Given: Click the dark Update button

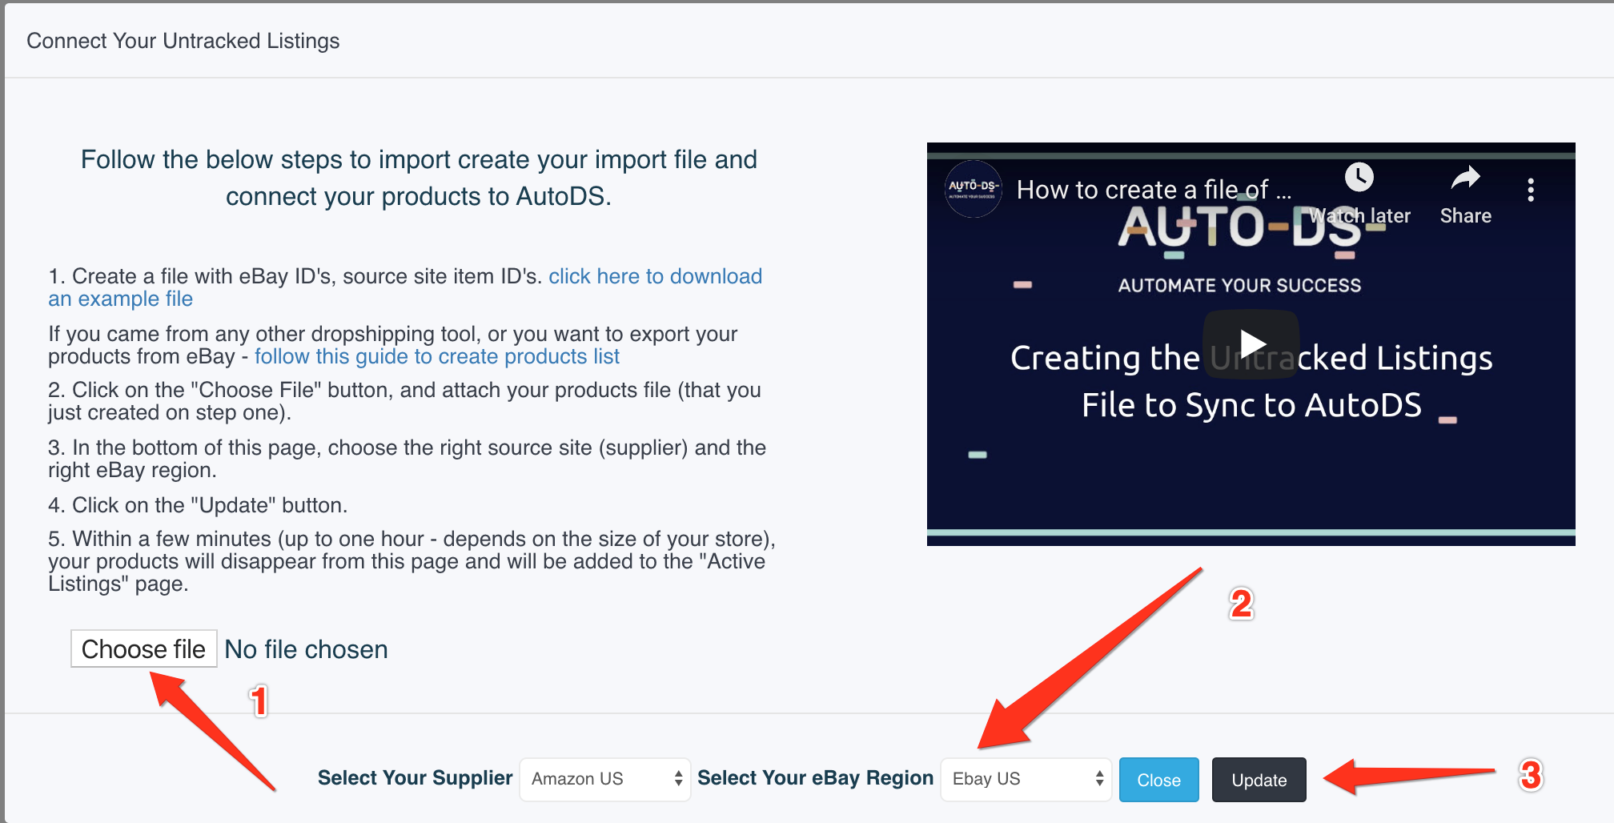Looking at the screenshot, I should [1259, 780].
